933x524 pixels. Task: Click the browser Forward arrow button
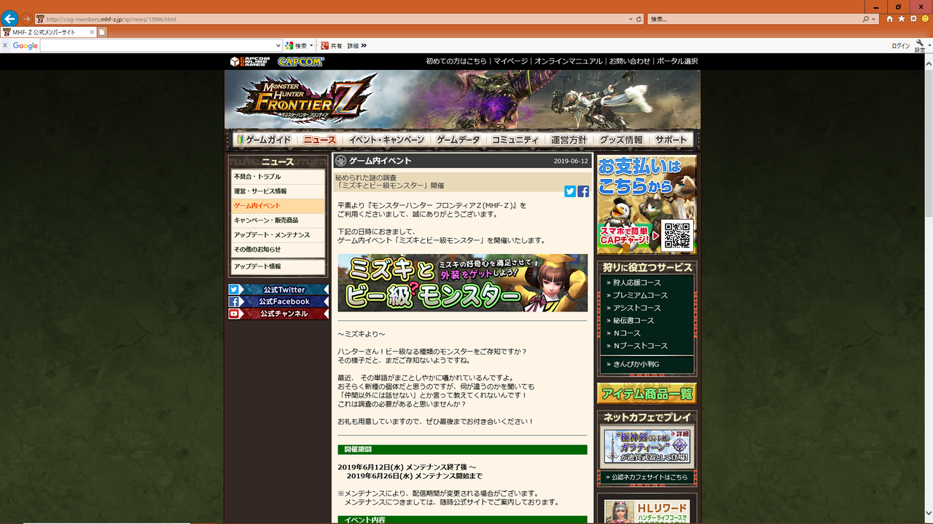(27, 18)
